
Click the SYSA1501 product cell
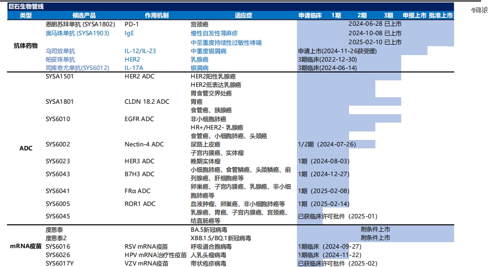click(60, 76)
